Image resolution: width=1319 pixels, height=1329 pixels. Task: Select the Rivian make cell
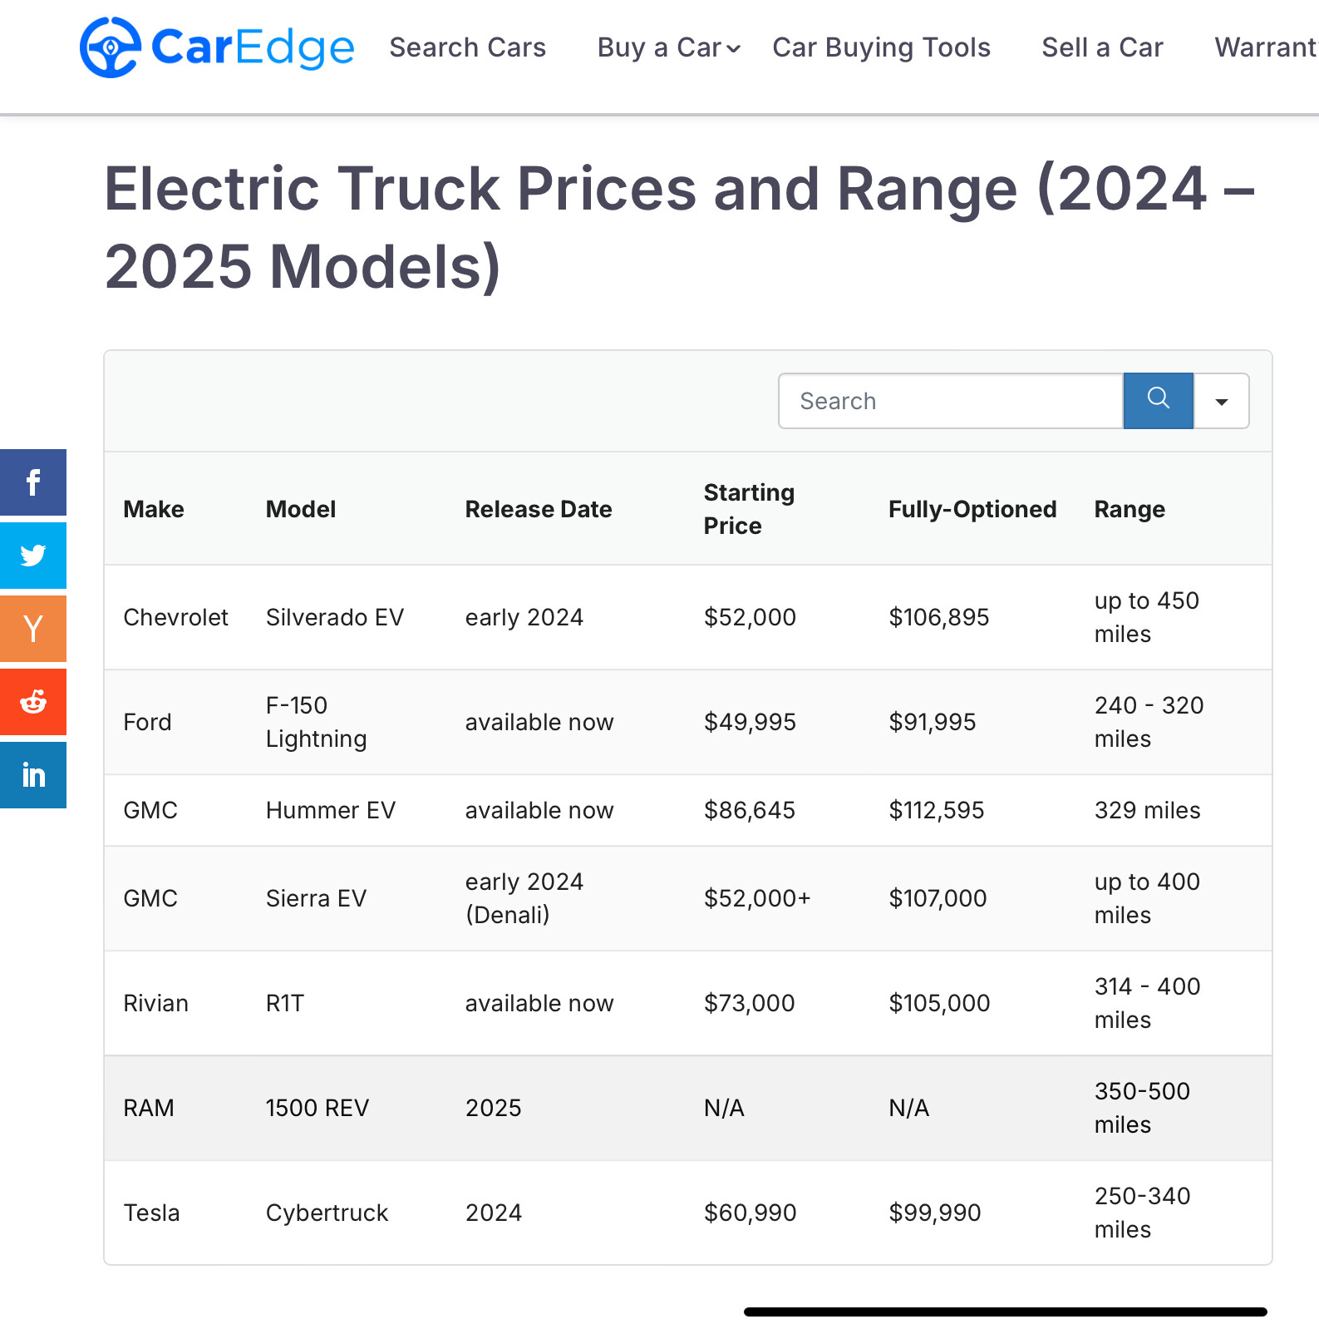(x=155, y=1003)
